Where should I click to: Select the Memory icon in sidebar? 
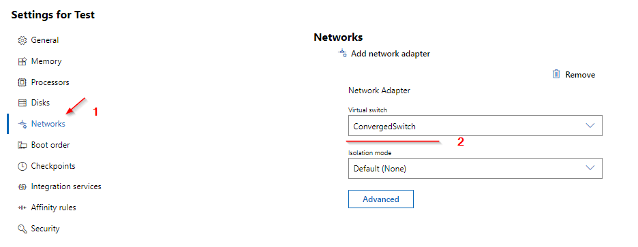22,61
